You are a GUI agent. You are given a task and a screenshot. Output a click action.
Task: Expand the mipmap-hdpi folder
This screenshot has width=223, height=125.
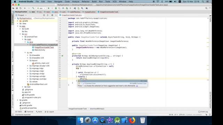(x=28, y=68)
